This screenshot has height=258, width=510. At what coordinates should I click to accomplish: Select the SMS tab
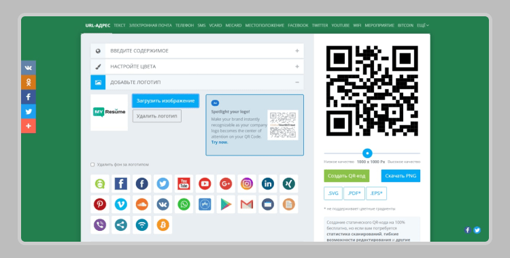(x=201, y=25)
